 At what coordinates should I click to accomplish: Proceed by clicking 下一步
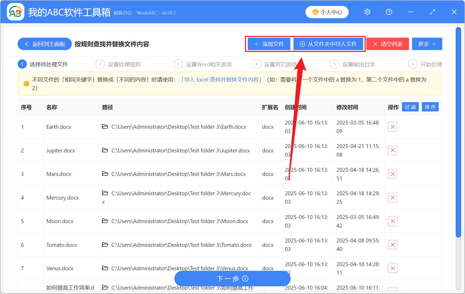[x=232, y=279]
